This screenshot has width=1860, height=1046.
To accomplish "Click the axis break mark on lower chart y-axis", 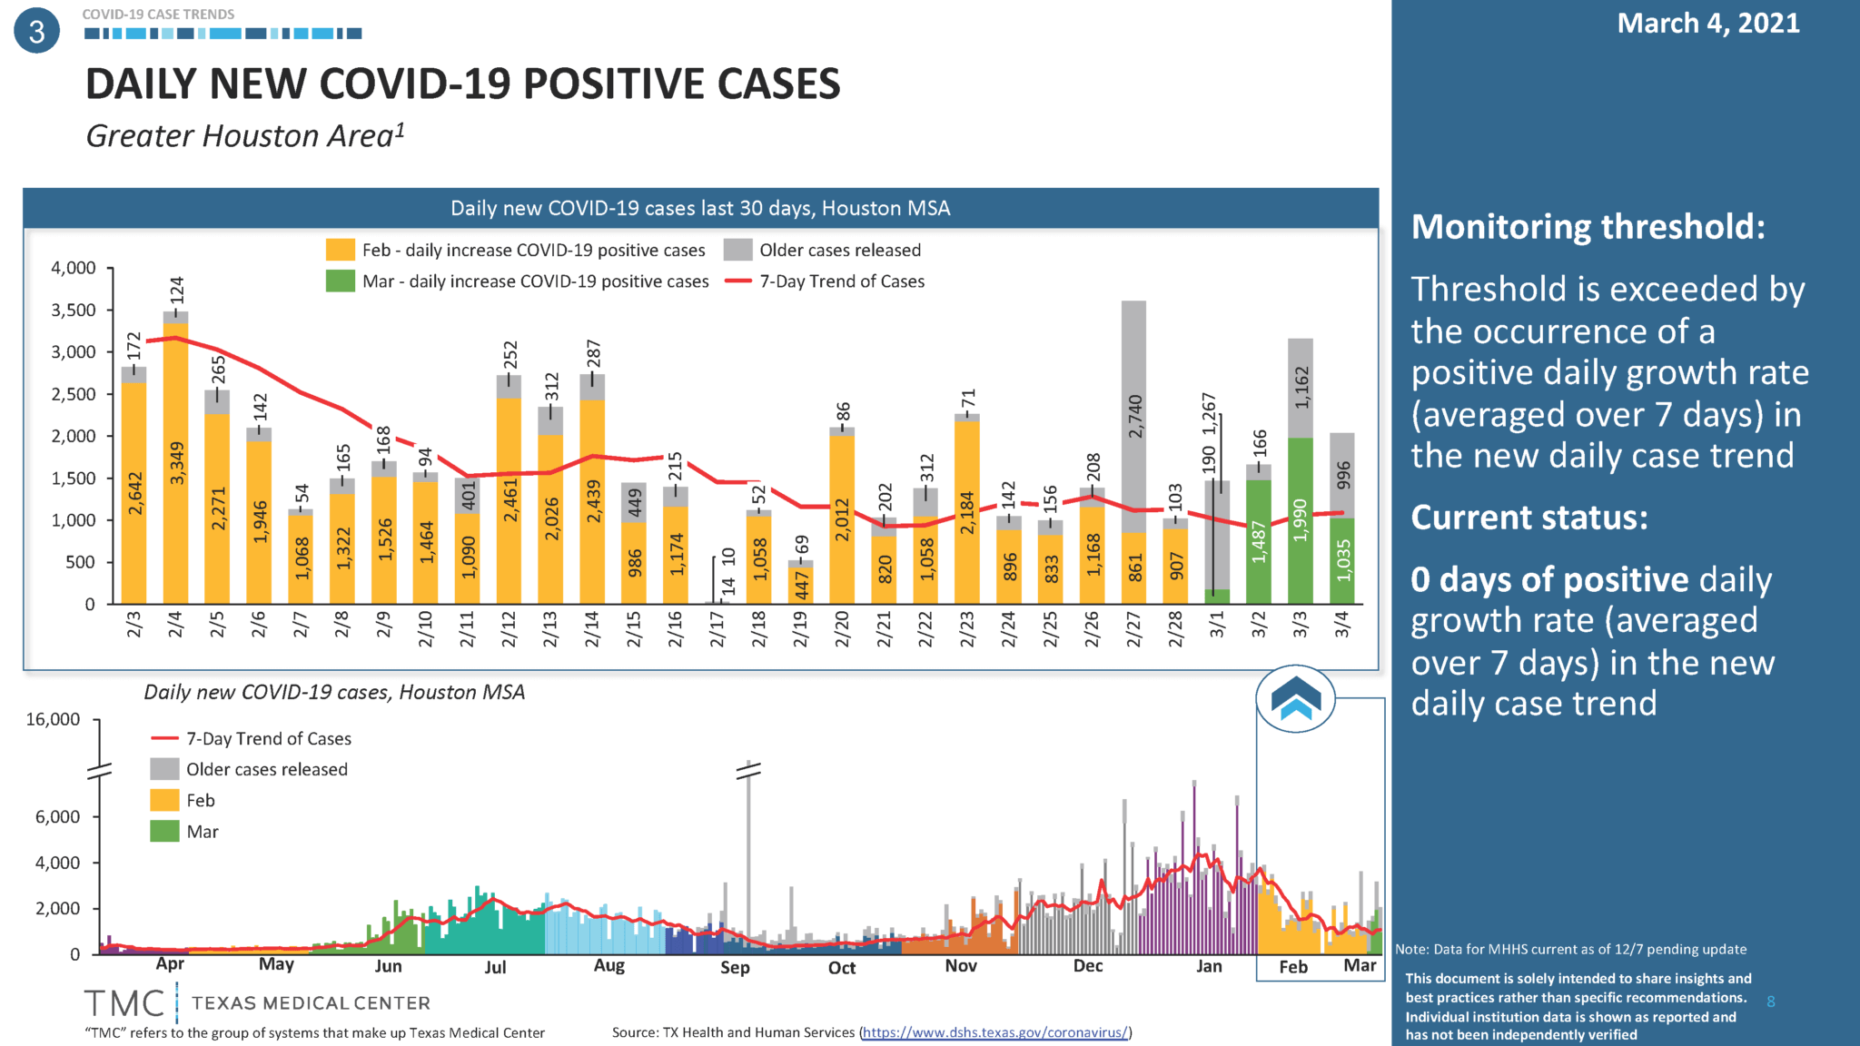I will (x=100, y=771).
